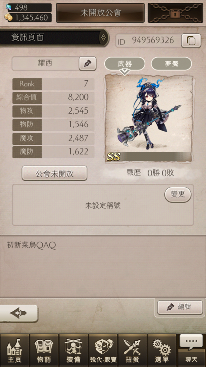Open the 扭蛋 gacha swords icon
Viewport: 206px width, 367px height.
tap(133, 351)
